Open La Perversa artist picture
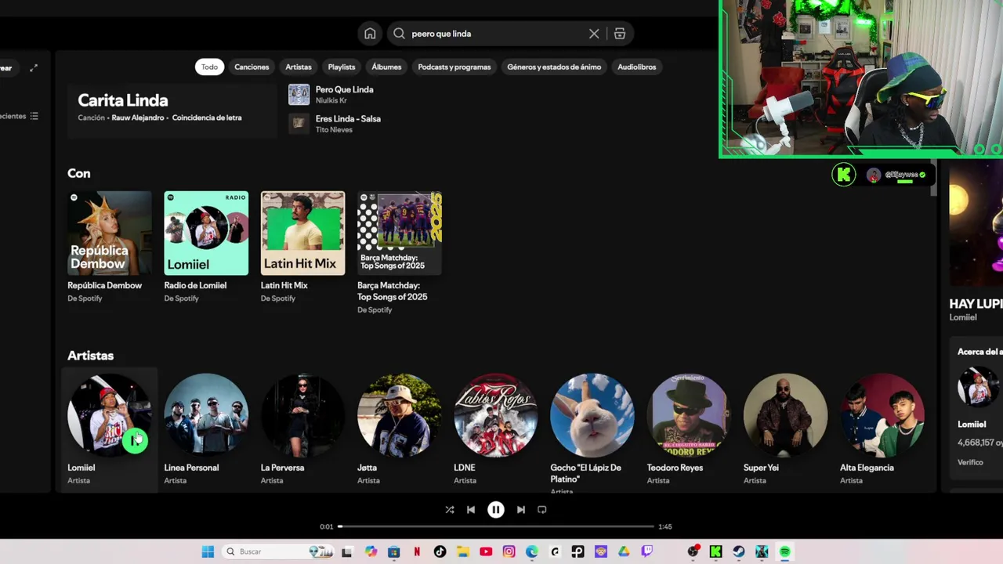Viewport: 1003px width, 564px height. 302,415
